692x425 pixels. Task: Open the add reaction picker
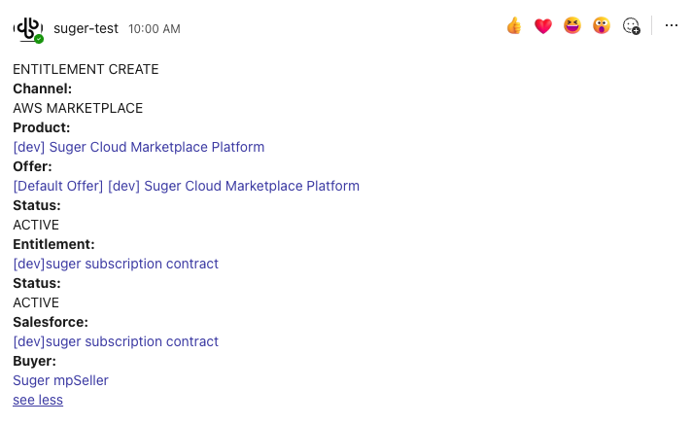tap(632, 26)
